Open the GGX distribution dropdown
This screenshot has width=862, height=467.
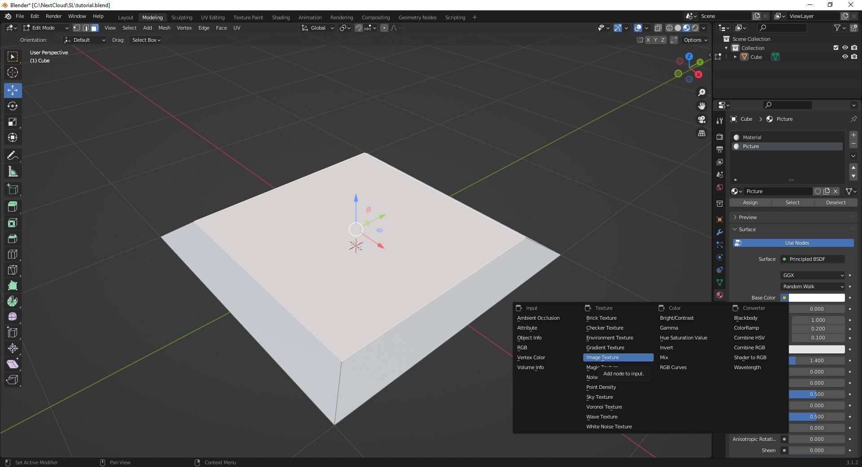813,275
